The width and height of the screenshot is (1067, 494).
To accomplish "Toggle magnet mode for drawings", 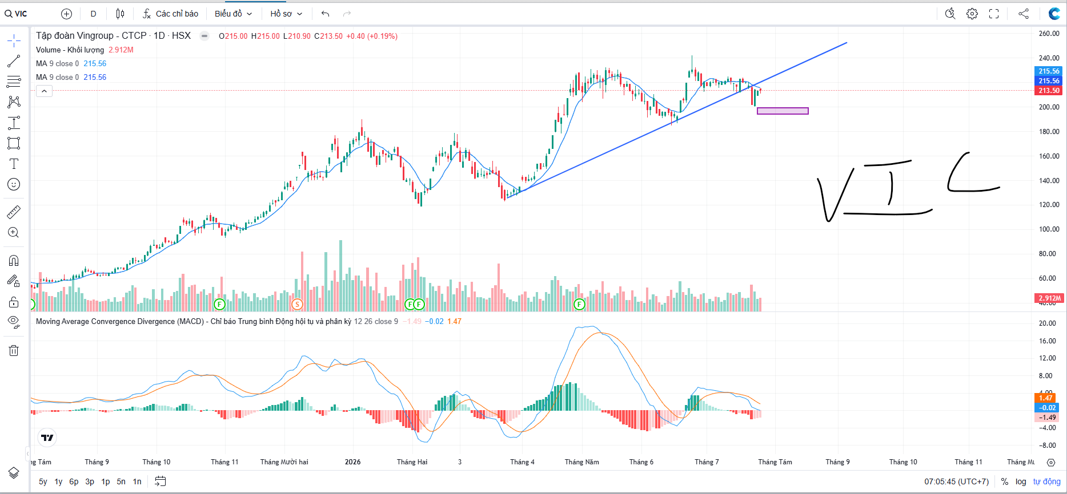I will [14, 261].
